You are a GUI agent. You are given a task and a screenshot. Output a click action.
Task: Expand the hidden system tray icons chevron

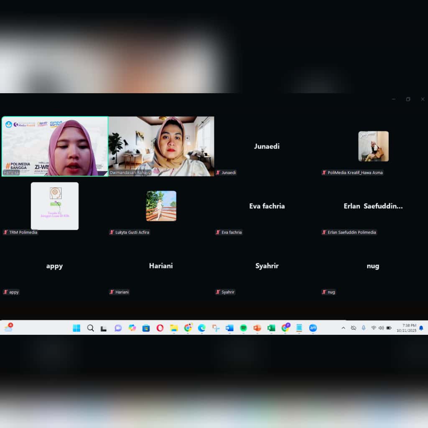pyautogui.click(x=344, y=328)
